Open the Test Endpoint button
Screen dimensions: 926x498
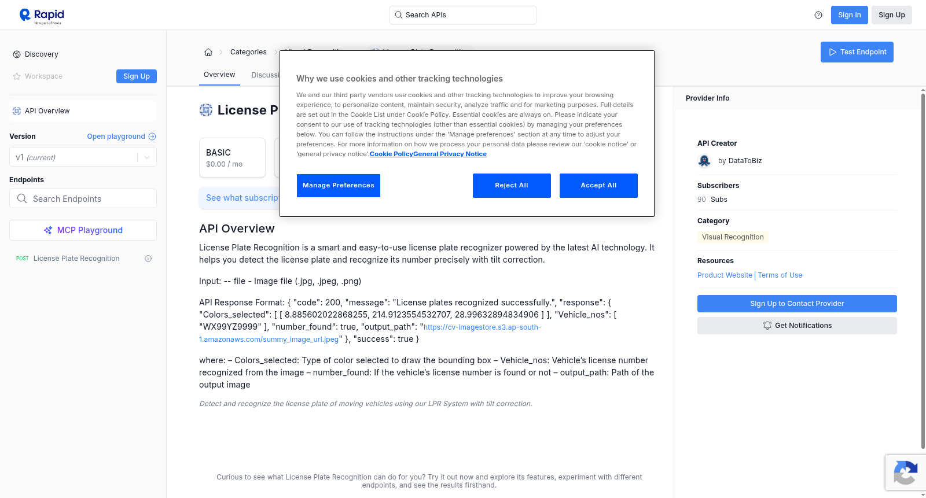pos(857,52)
